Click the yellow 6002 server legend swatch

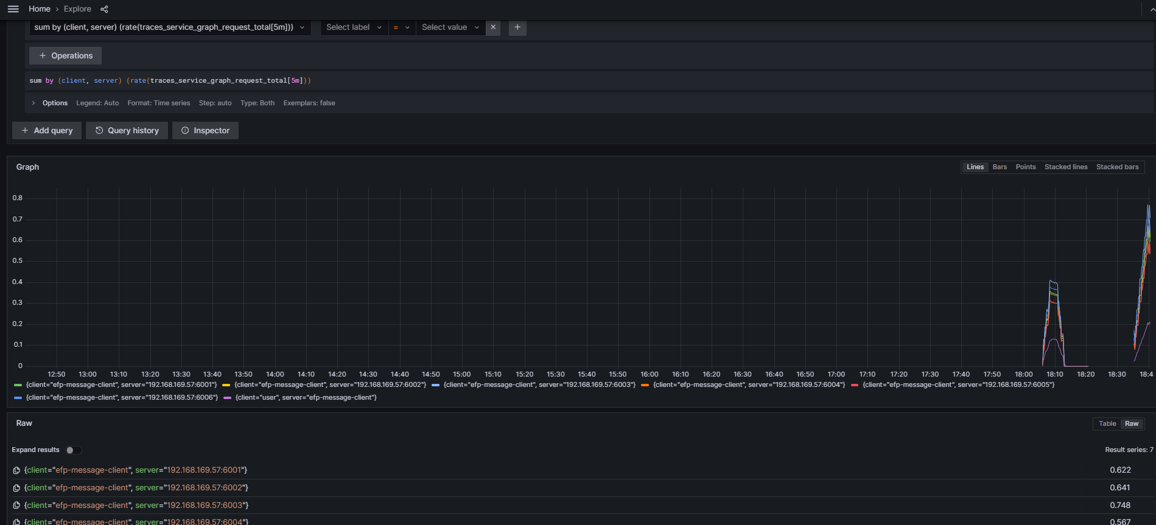point(226,385)
